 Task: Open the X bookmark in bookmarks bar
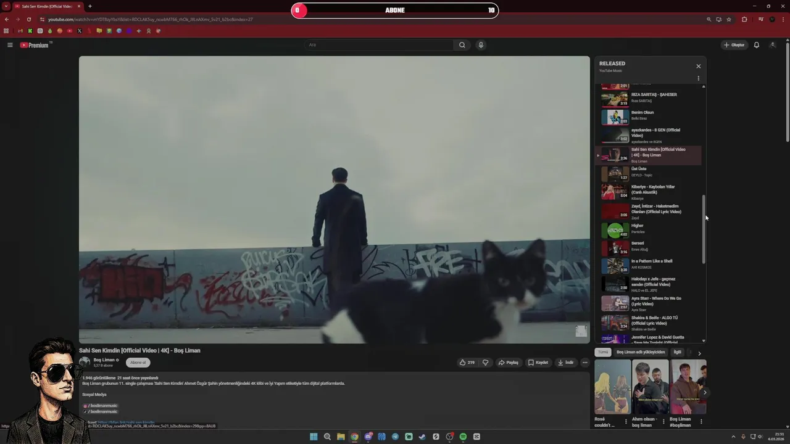80,31
